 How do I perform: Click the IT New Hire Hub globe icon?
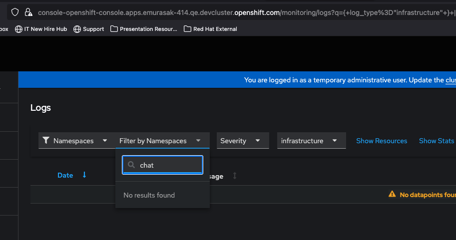click(x=19, y=29)
